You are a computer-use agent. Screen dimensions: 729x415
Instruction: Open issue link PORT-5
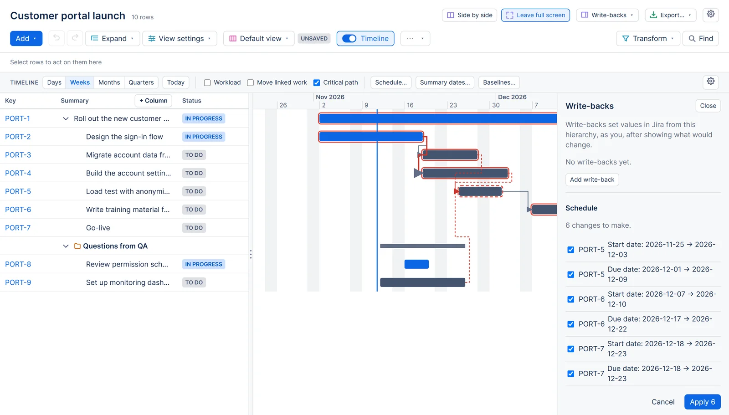(x=18, y=191)
